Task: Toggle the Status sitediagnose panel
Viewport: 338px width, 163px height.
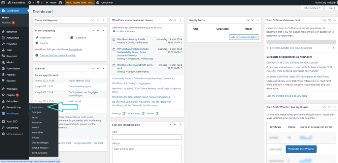Action: [x=103, y=20]
